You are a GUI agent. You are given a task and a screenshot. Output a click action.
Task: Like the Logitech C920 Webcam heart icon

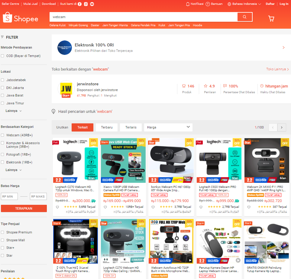coord(201,207)
